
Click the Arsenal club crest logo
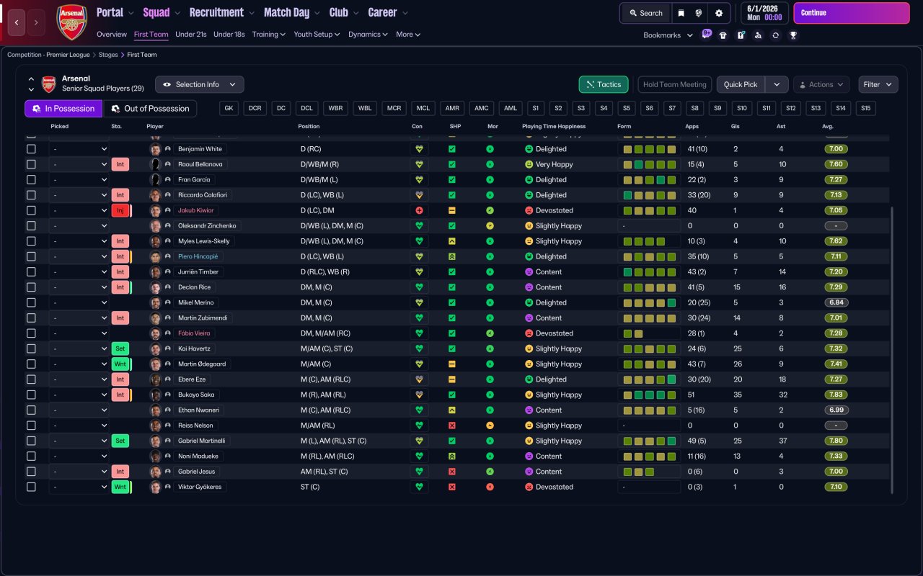71,22
